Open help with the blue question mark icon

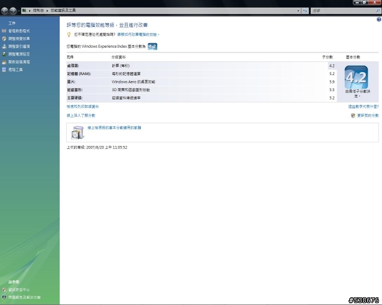click(379, 20)
